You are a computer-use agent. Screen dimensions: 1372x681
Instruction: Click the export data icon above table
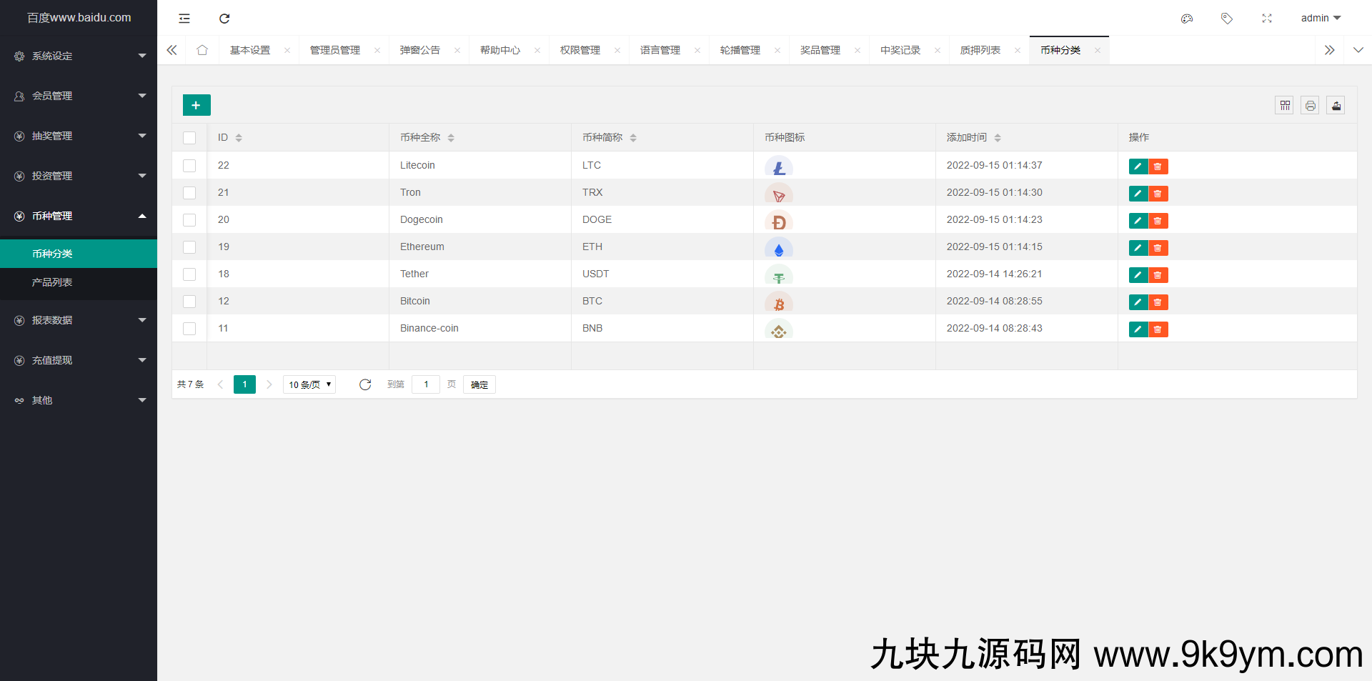pos(1336,105)
